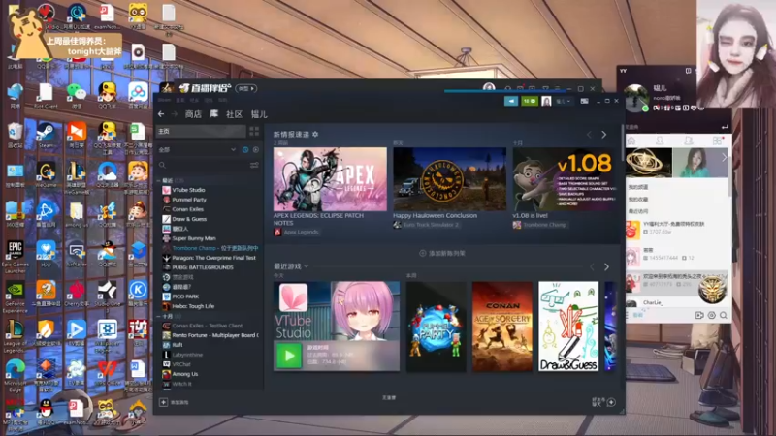Select Among Us in the game list
Screen dimensions: 776x436
pyautogui.click(x=184, y=374)
